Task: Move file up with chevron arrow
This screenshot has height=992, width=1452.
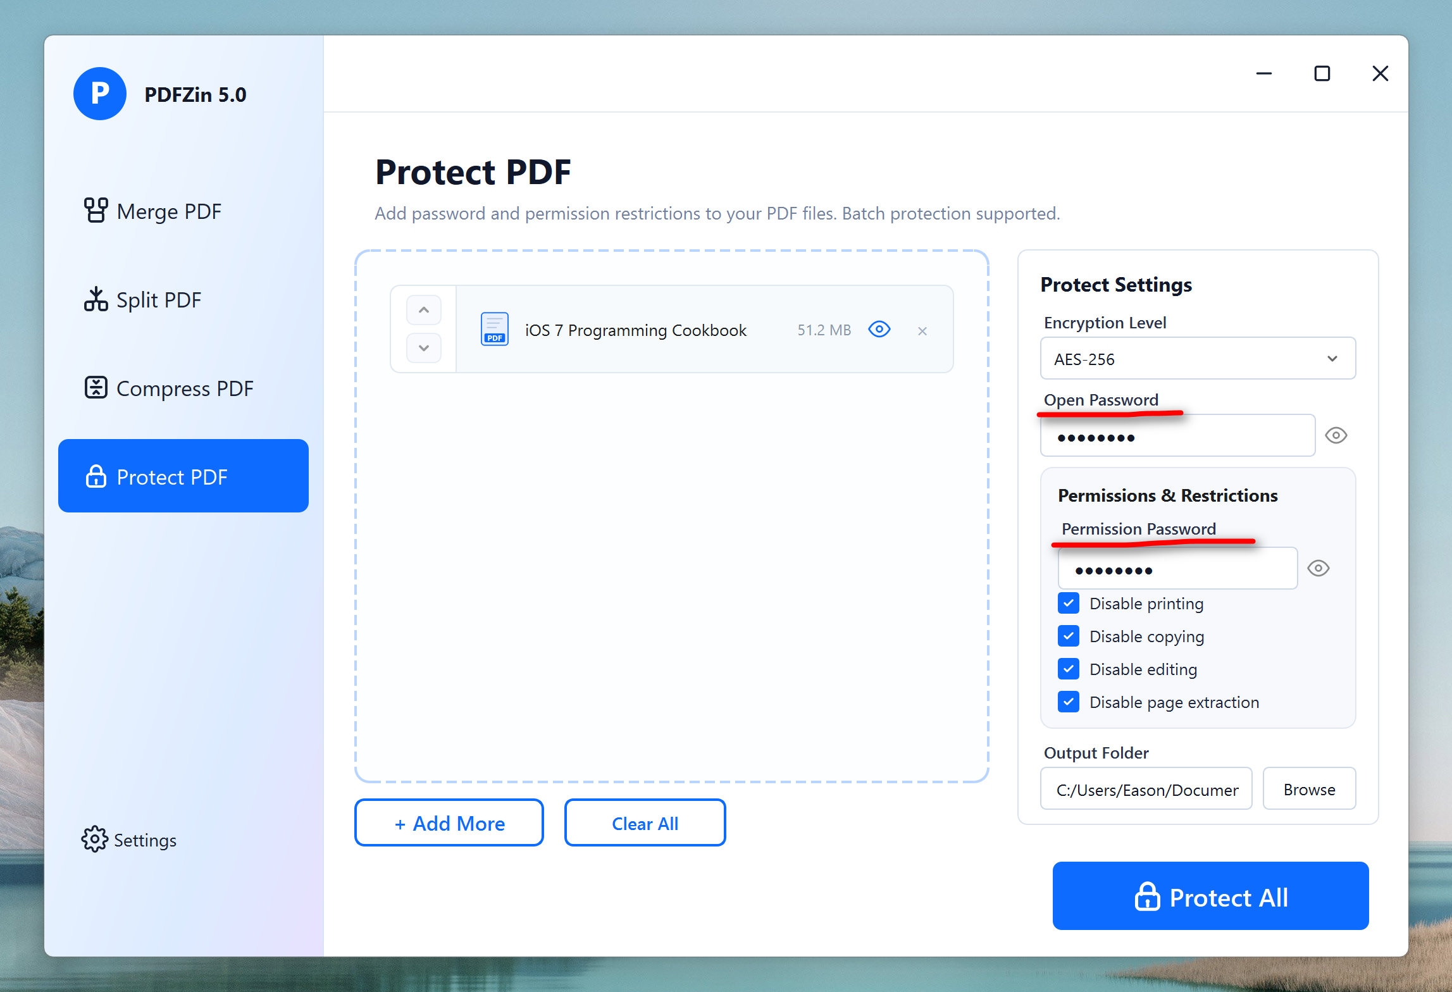Action: coord(424,310)
